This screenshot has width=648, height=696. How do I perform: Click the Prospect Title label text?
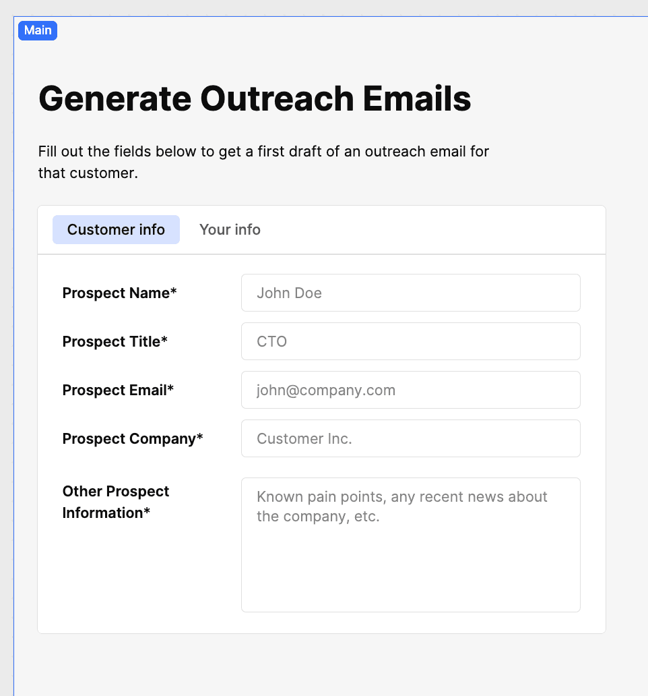coord(115,341)
